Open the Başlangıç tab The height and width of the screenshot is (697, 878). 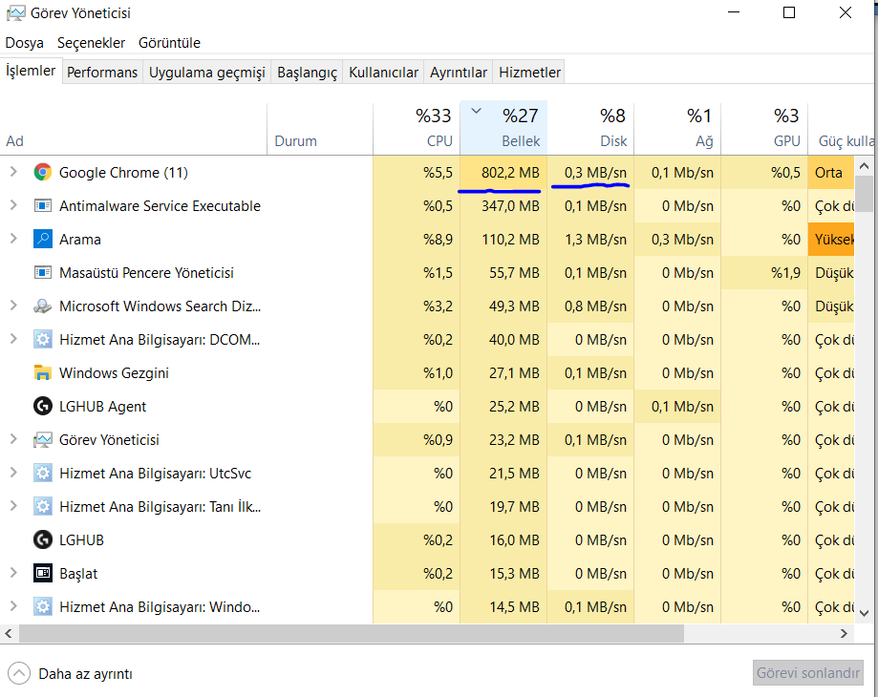tap(307, 73)
